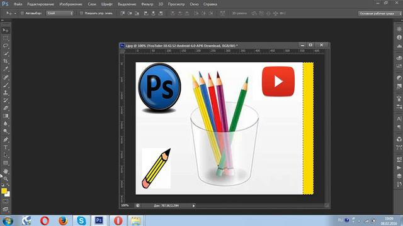
Task: Open the Слой auto-select dropdown
Action: pos(60,13)
